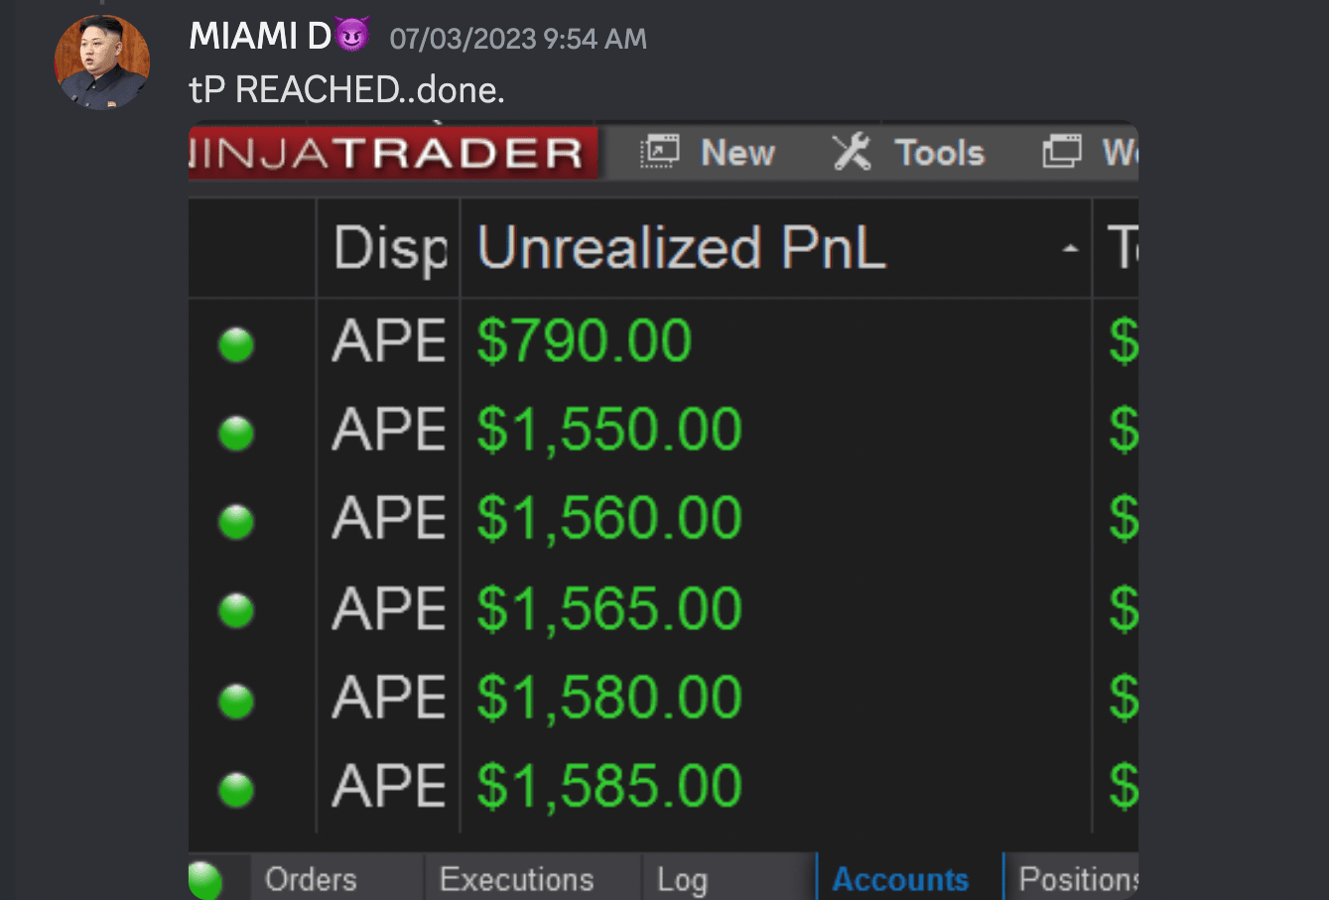
Task: Switch to the Positions tab
Action: click(1077, 879)
